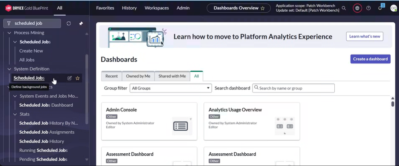Favorite Scheduled Jobs with the star icon

pyautogui.click(x=78, y=78)
